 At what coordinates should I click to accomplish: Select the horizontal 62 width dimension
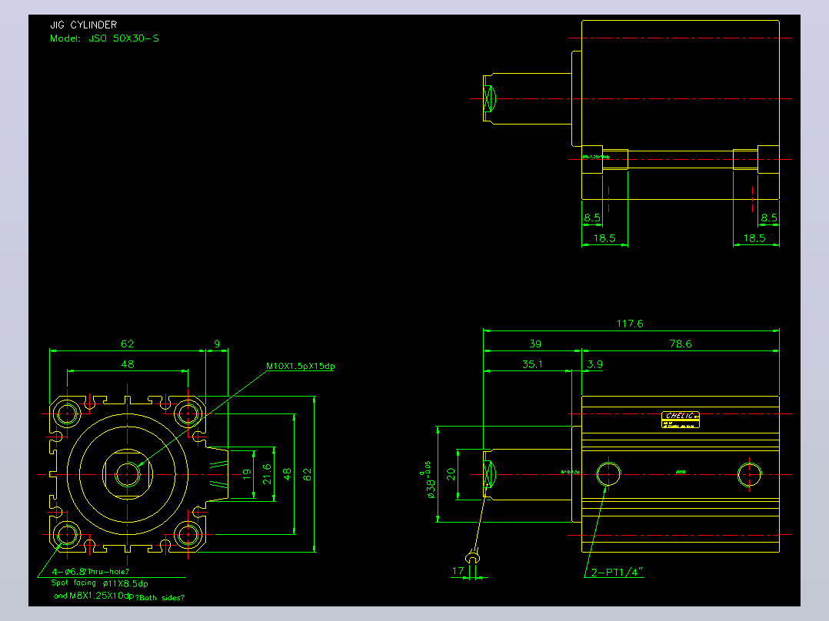(128, 344)
